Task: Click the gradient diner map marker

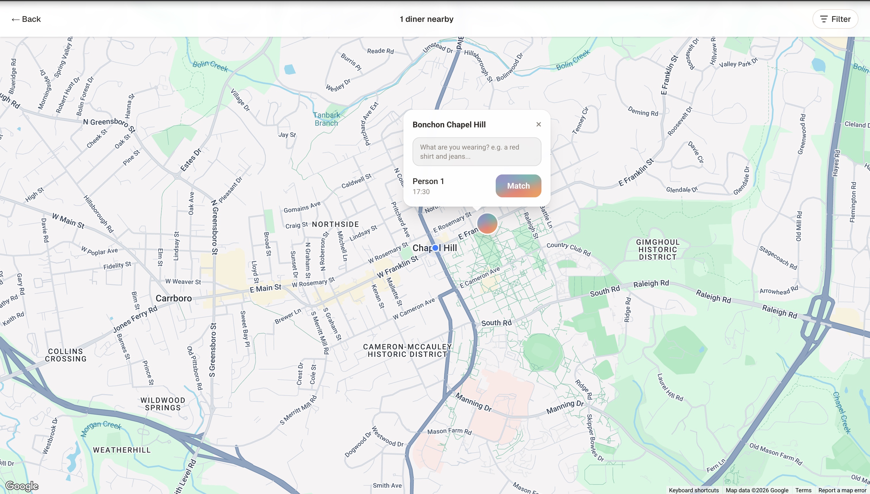Action: point(487,224)
